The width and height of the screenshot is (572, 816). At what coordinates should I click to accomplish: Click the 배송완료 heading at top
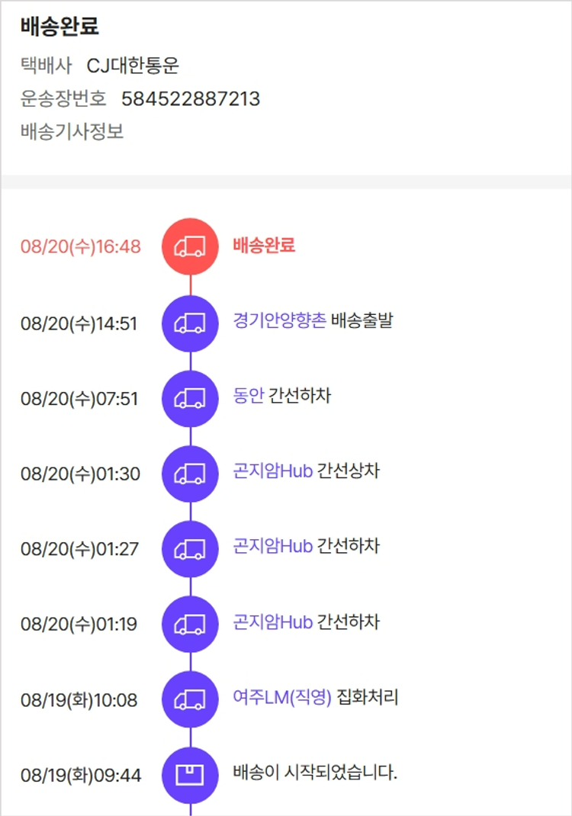point(59,27)
